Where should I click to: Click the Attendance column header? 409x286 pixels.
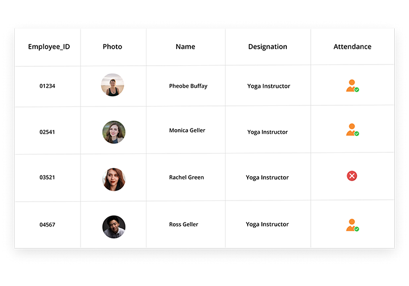tap(352, 46)
